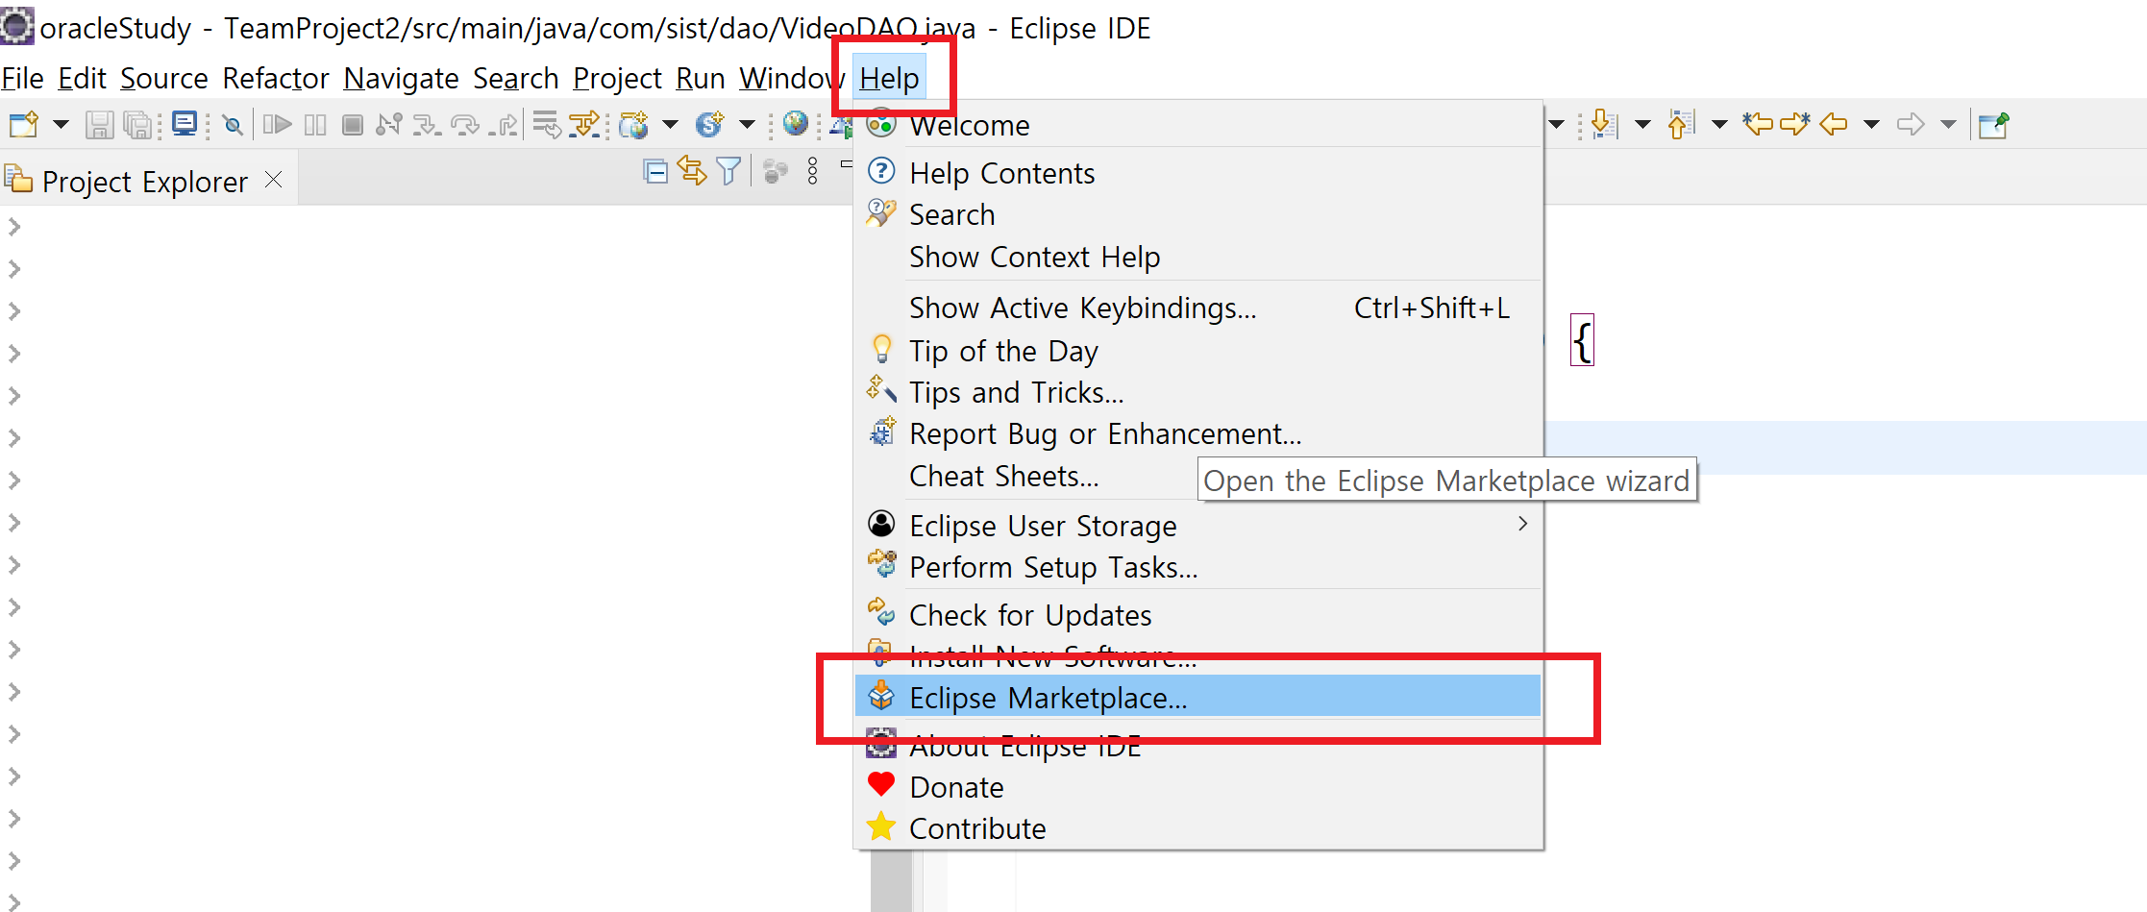Open the web browser globe icon
Viewport: 2147px width, 912px height.
click(x=796, y=123)
